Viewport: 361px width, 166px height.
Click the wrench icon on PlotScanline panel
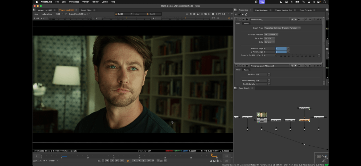[247, 19]
